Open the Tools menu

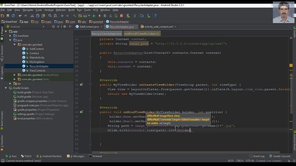point(87,10)
